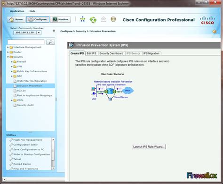223x184 pixels.
Task: Select Web Filter Configuration item
Action: click(x=32, y=81)
